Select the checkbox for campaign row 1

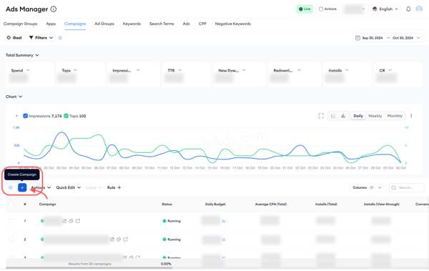click(x=11, y=221)
